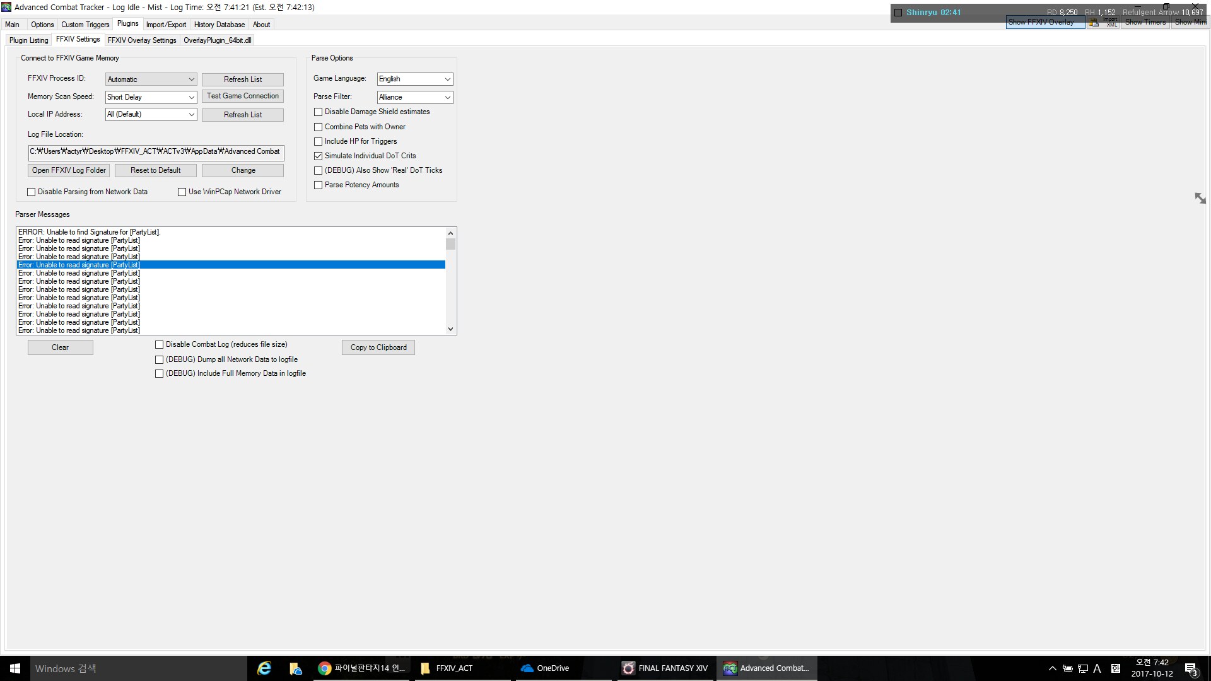Open the FINAL FANTASY XIV taskbar item
1211x681 pixels.
coord(665,668)
